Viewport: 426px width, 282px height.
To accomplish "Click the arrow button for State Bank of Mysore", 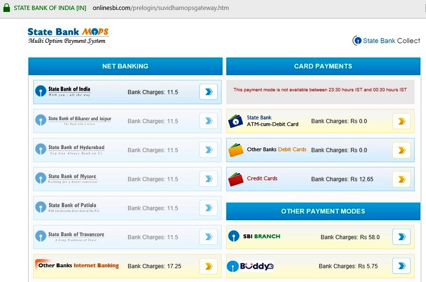I will pyautogui.click(x=208, y=179).
